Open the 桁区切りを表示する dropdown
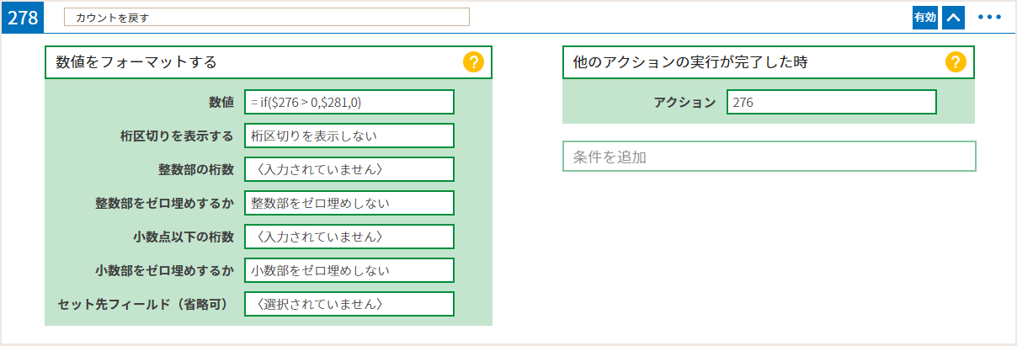The height and width of the screenshot is (346, 1017). (349, 136)
